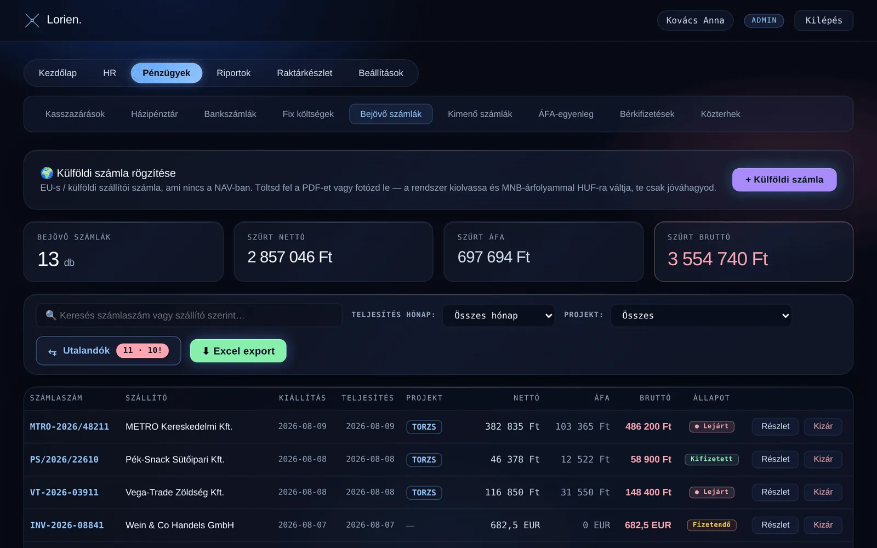
Task: Click Részlet for Pék-Snack Sütőipari Kft.
Action: coord(776,459)
